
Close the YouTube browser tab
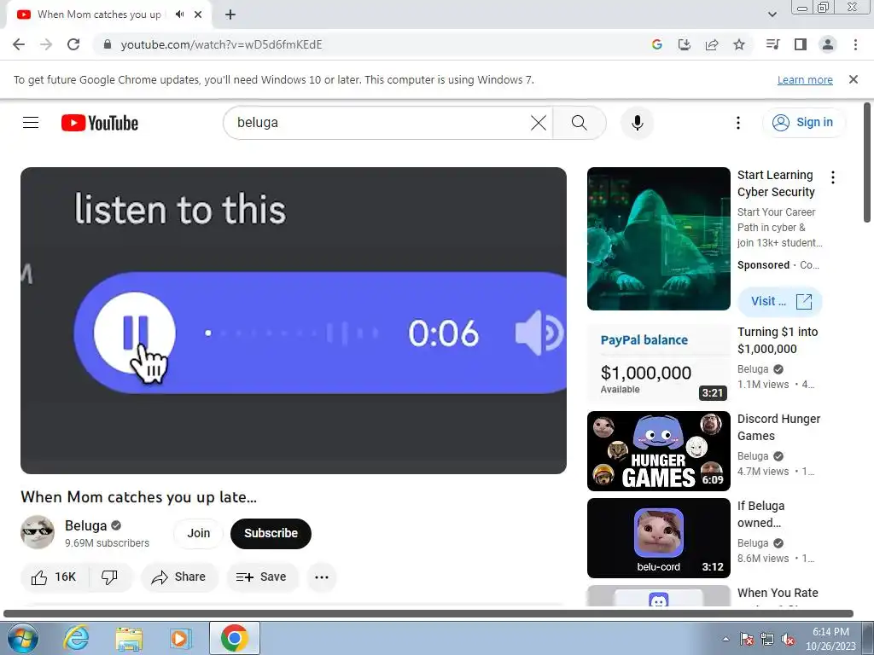[198, 14]
